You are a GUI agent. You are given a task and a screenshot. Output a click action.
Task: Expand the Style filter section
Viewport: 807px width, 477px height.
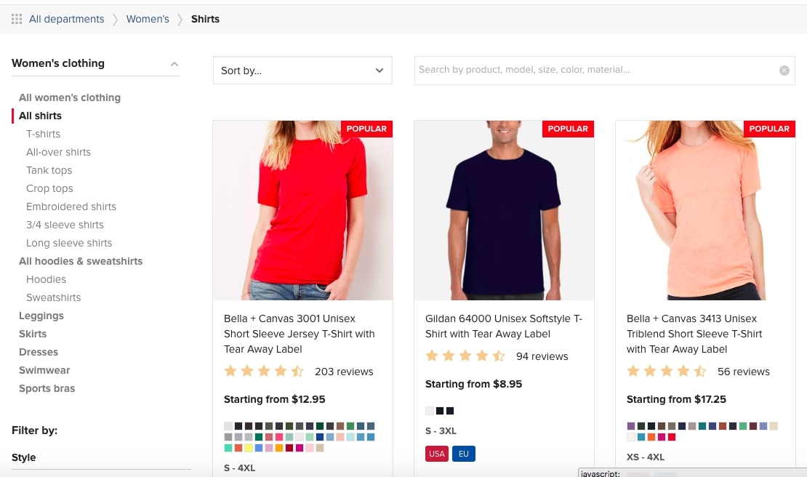pyautogui.click(x=23, y=457)
